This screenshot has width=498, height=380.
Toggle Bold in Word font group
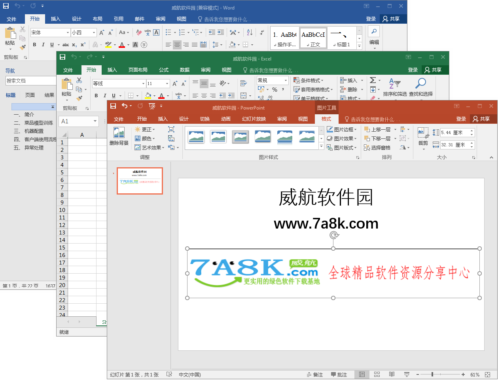(x=34, y=45)
